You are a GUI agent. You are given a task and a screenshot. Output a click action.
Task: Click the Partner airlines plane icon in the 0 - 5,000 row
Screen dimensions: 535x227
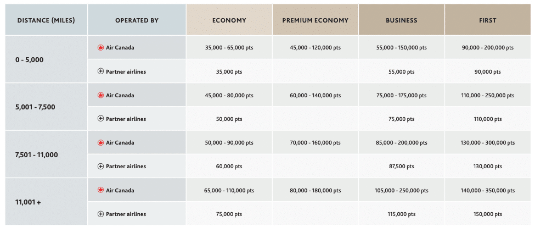coord(100,71)
